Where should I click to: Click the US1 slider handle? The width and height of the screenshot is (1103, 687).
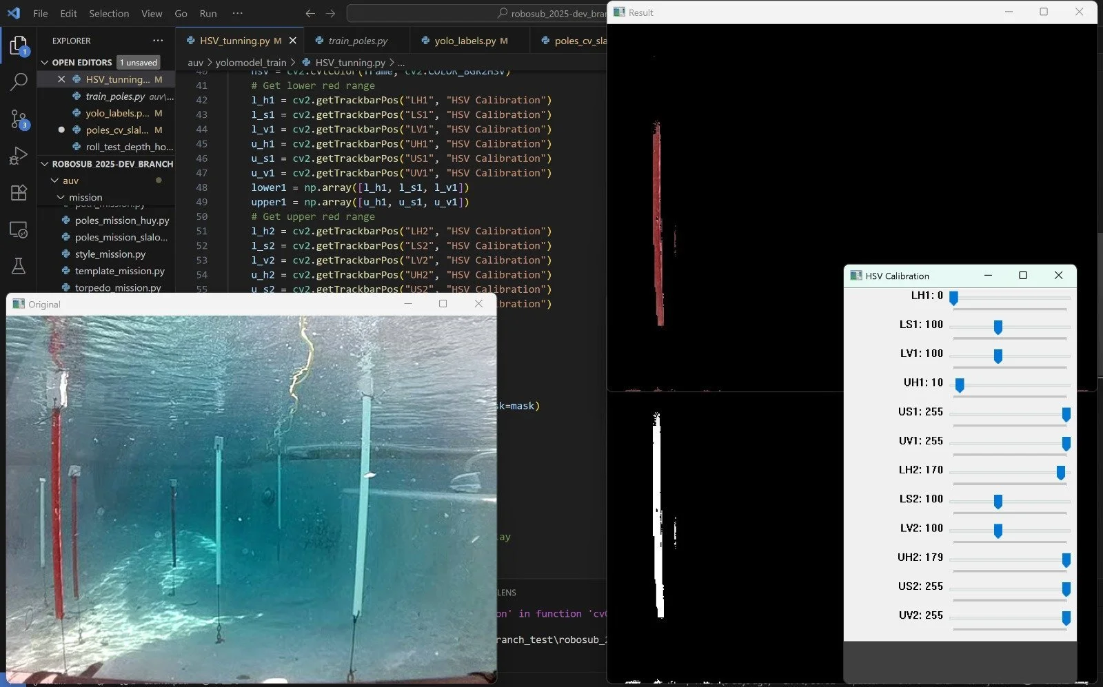(x=1066, y=415)
